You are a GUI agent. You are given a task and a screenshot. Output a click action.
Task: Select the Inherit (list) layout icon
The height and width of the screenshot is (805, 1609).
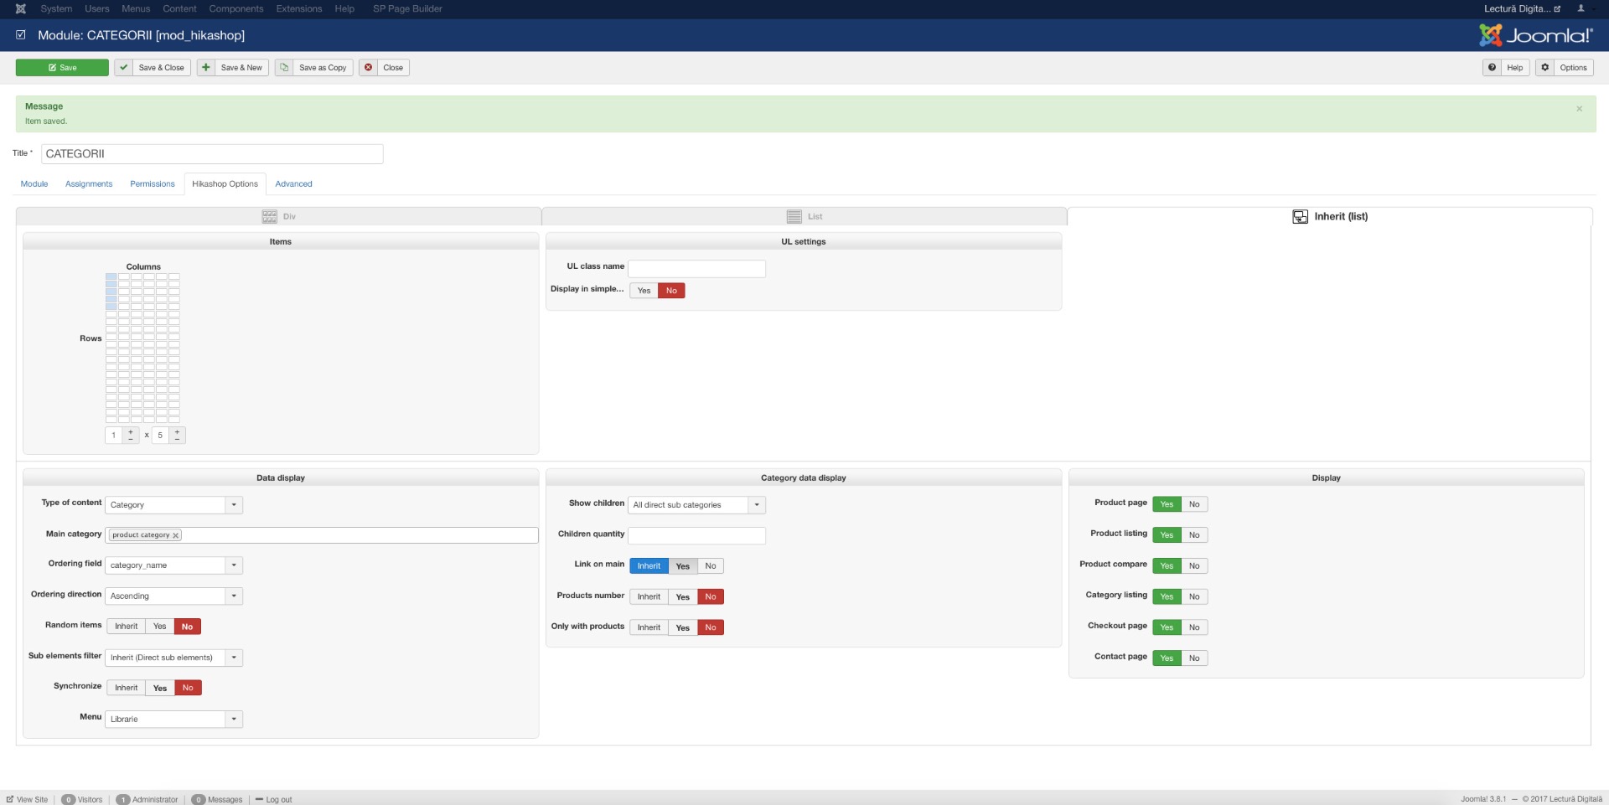1300,217
